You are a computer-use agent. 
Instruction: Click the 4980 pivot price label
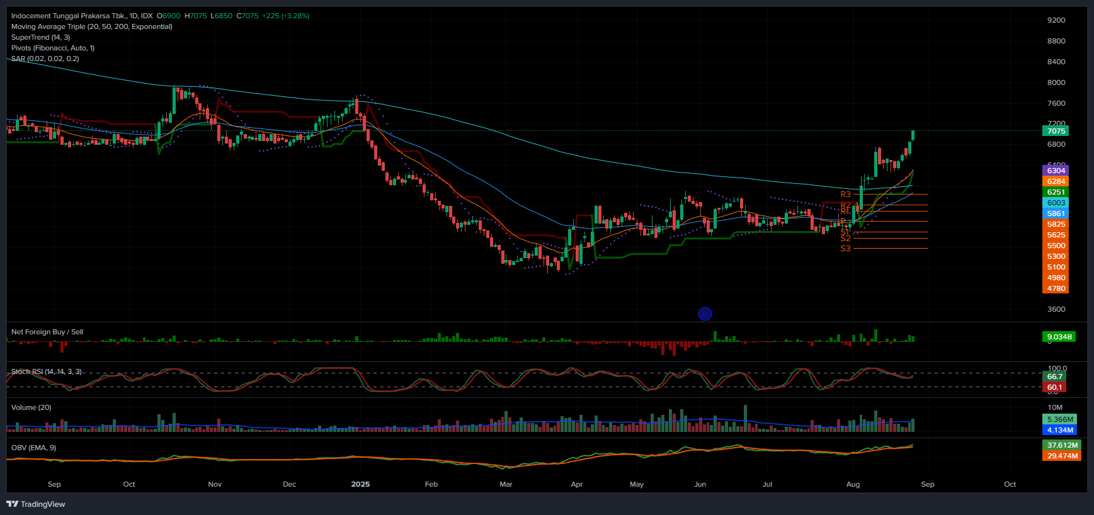1056,278
